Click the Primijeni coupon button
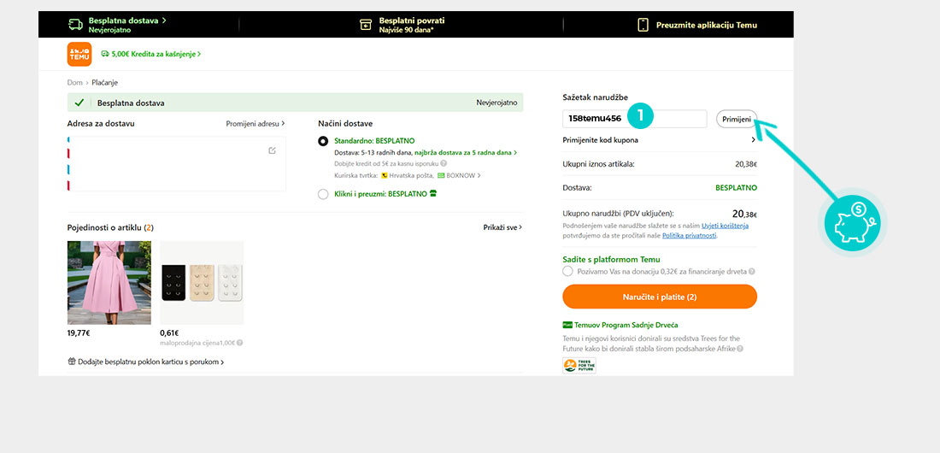The width and height of the screenshot is (940, 453). 737,119
